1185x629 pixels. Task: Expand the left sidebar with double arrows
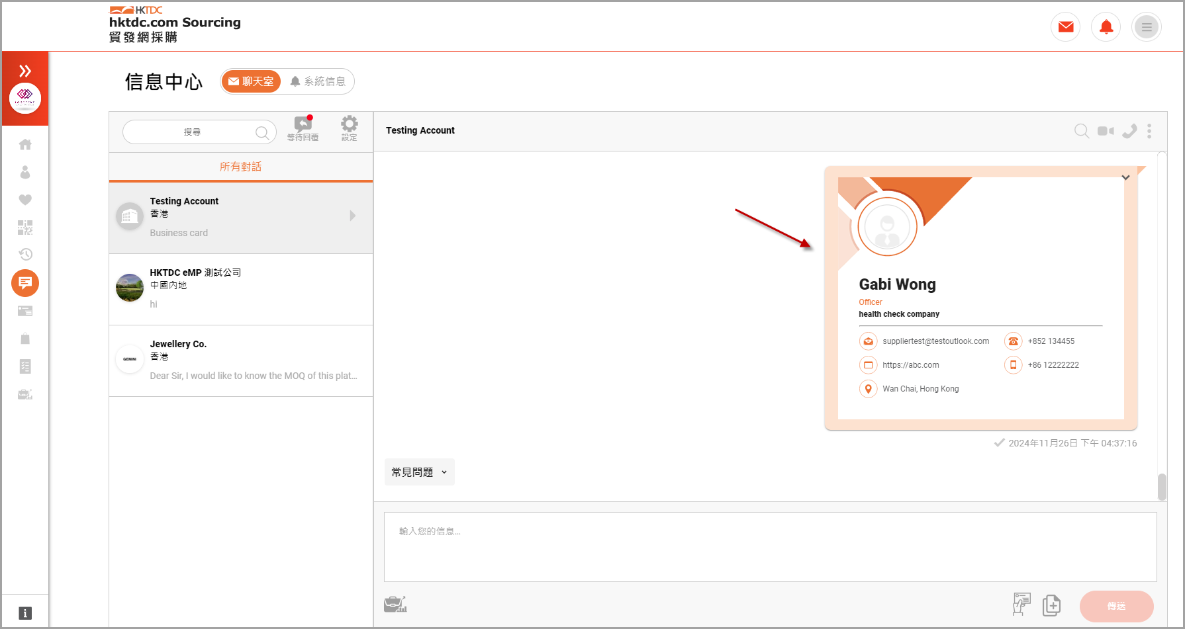point(25,71)
